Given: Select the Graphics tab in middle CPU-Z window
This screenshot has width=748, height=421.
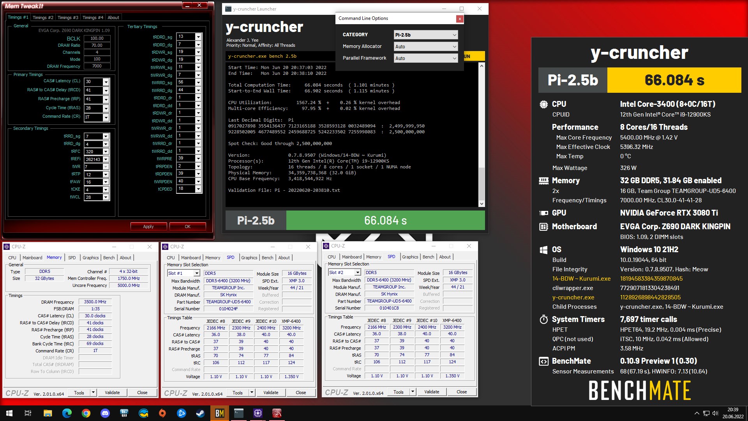Looking at the screenshot, I should pos(249,258).
